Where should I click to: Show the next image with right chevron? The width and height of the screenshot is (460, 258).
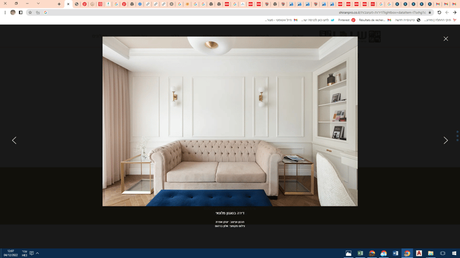446,140
